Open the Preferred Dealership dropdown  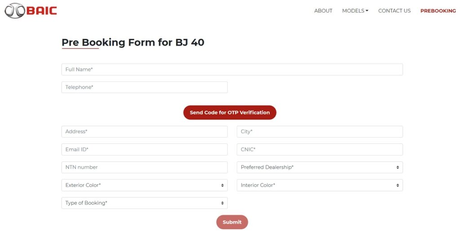[x=320, y=167]
